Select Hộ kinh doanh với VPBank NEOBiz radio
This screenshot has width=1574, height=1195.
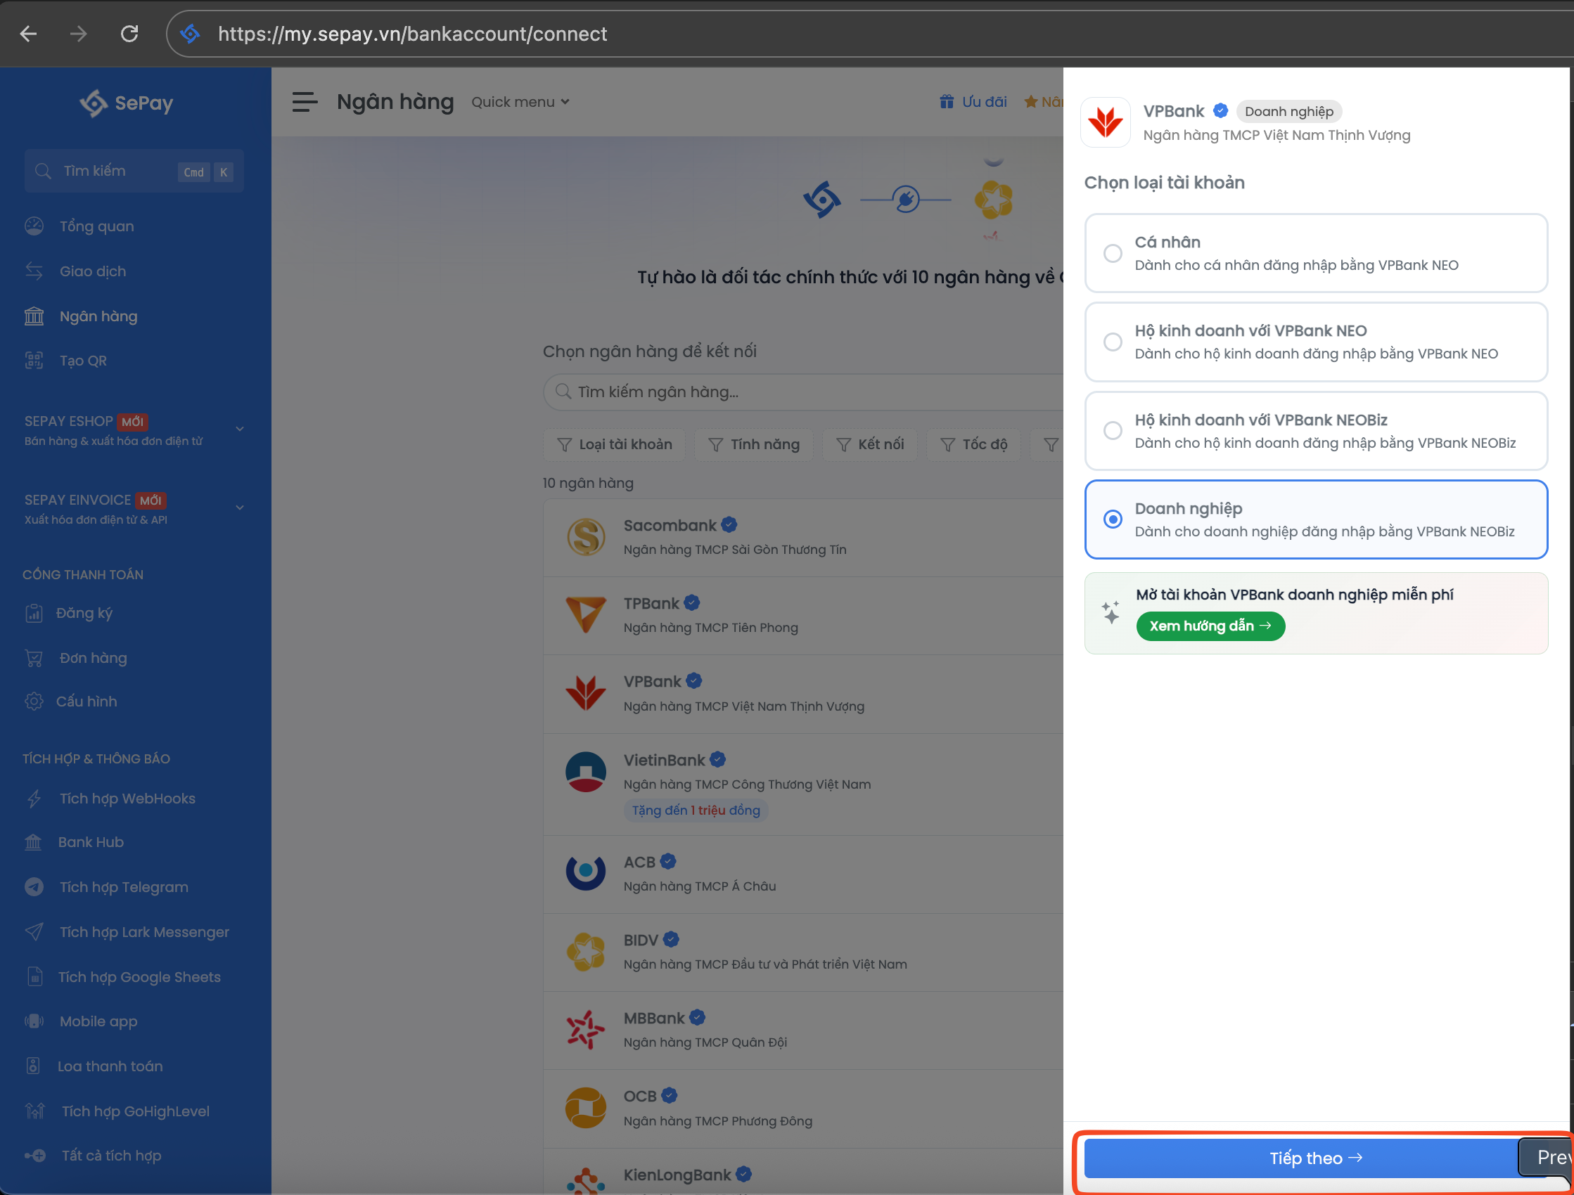point(1113,430)
